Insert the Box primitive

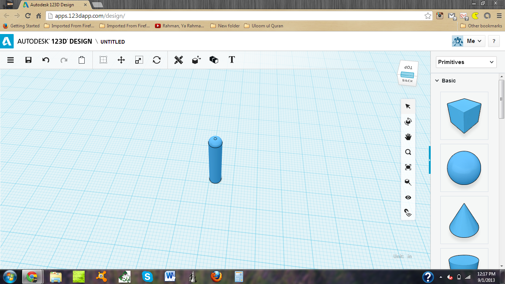[x=464, y=116]
